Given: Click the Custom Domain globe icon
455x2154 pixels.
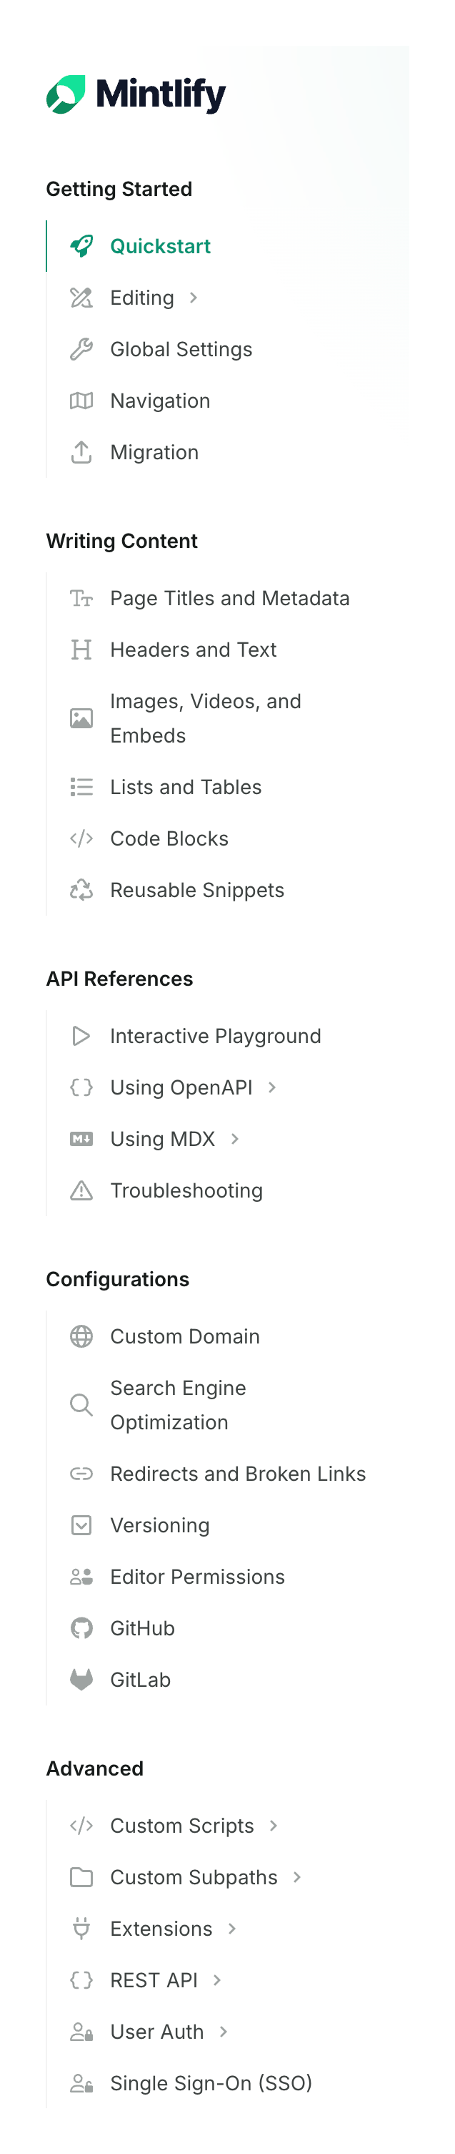Looking at the screenshot, I should pos(81,1336).
